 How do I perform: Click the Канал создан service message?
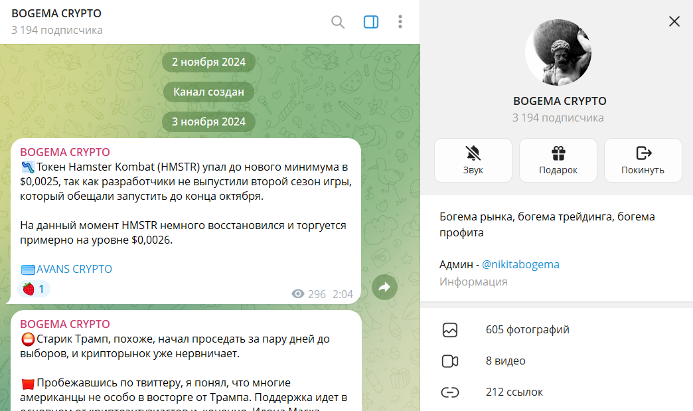pos(208,92)
